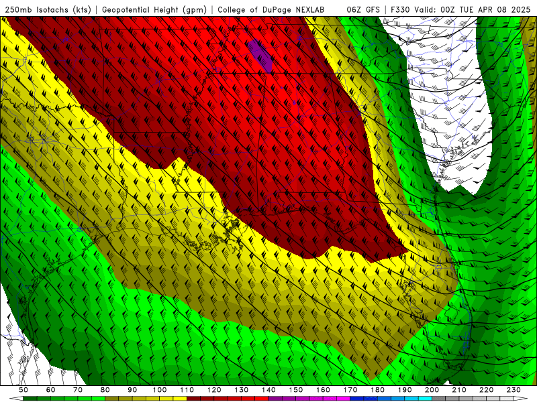
Task: Click the purple jet core maximum on map
Action: click(262, 56)
